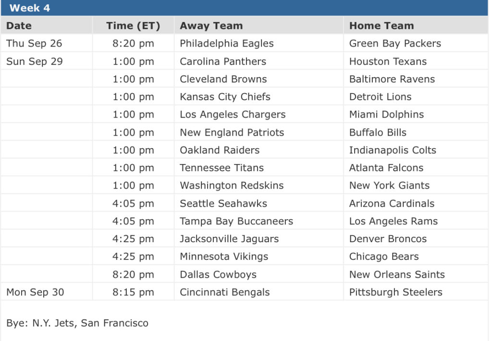
Task: Open the Baltimore Ravens entry
Action: point(392,79)
